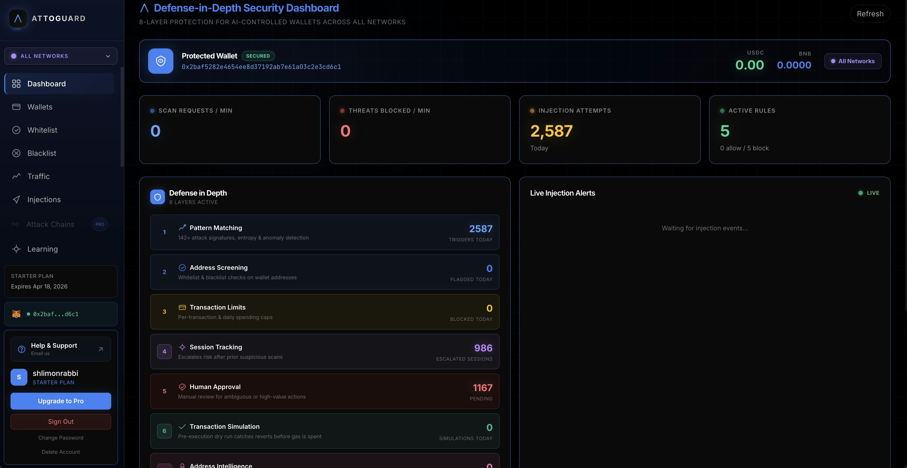907x468 pixels.
Task: Select the Pattern Matching layer row
Action: [x=324, y=232]
